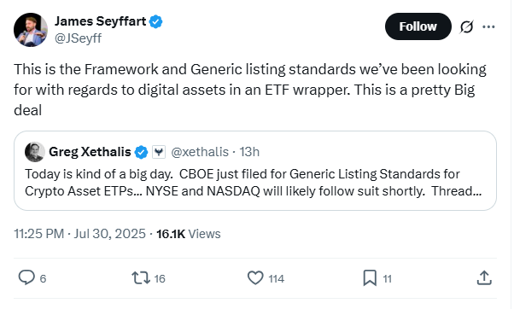Click the reply speech bubble icon
The image size is (514, 309).
point(26,278)
